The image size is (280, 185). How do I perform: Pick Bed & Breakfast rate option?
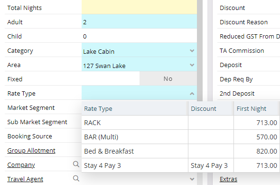coord(180,151)
